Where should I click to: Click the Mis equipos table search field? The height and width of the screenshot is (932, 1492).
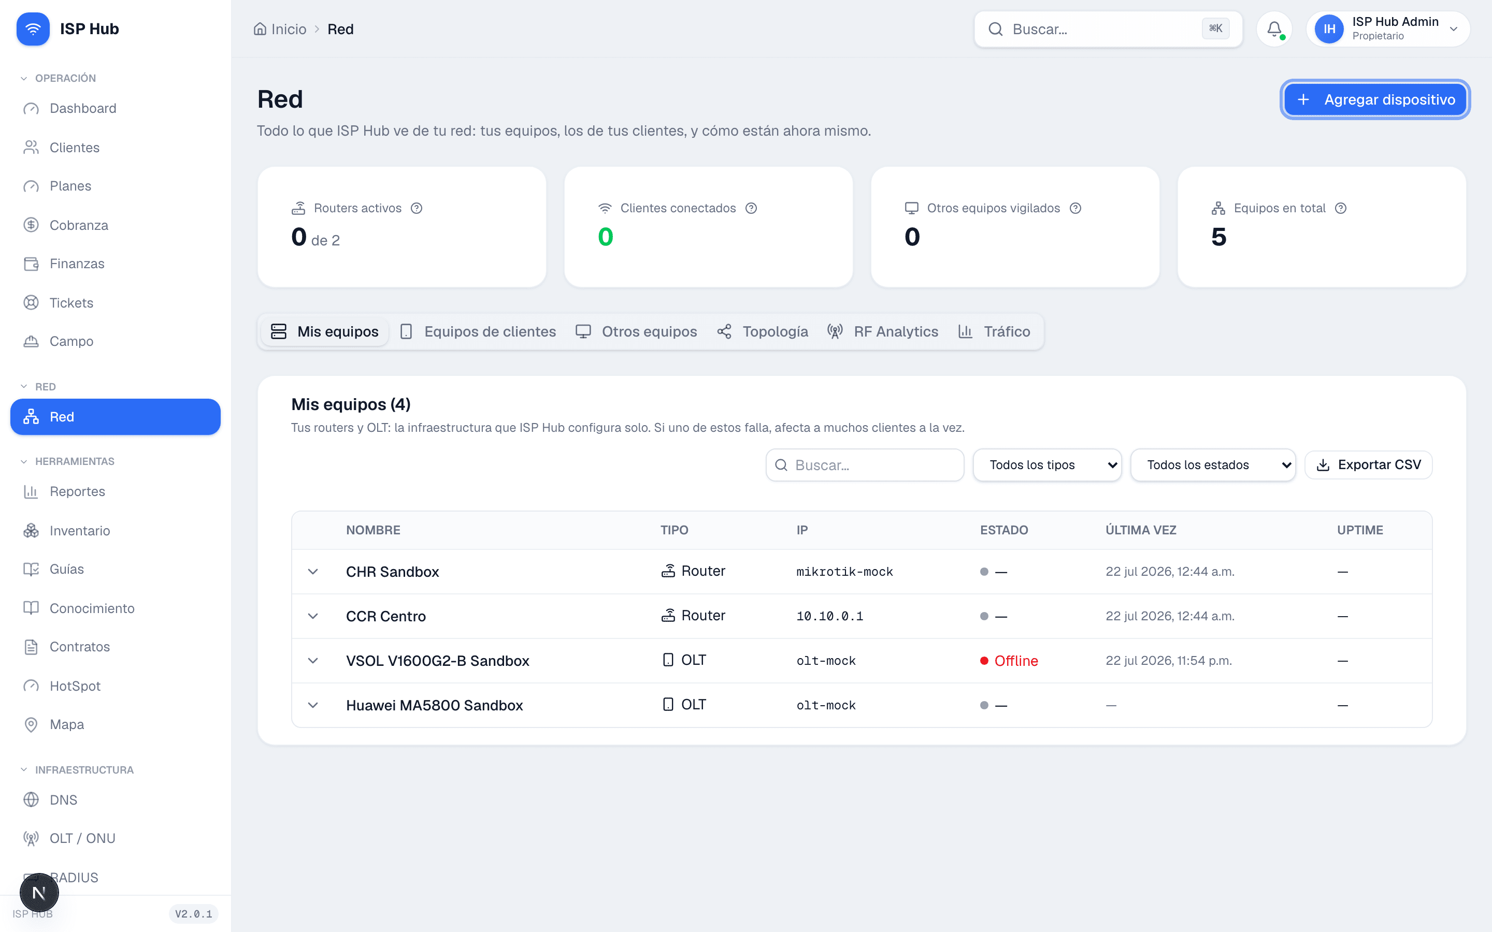[x=864, y=465]
